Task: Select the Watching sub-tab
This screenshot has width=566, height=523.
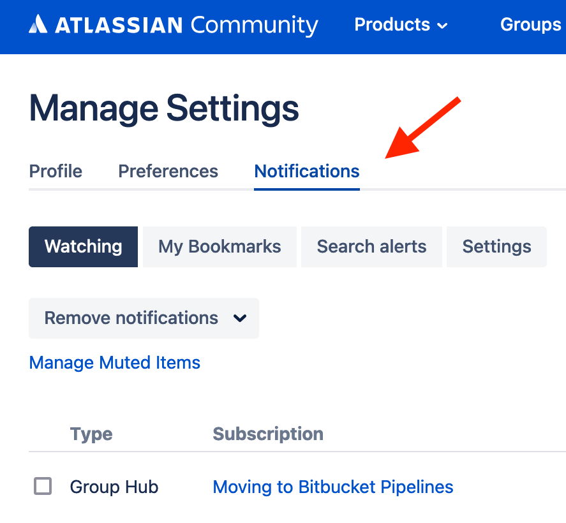Action: coord(84,247)
